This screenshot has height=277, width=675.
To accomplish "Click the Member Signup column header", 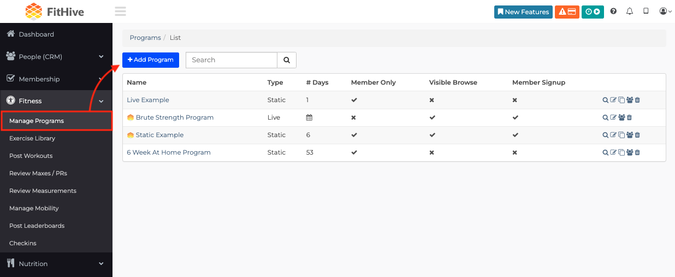I will (538, 82).
